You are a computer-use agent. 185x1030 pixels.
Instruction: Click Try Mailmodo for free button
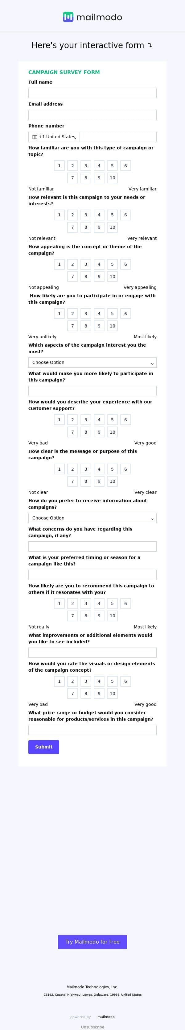[x=92, y=942]
